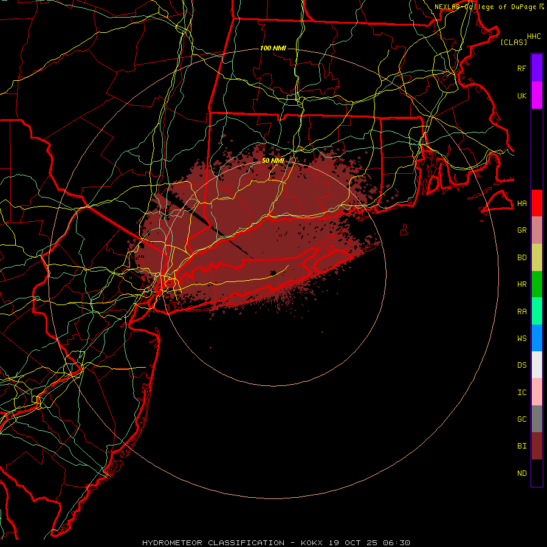Click the "[CLAS]" units label
Viewport: 547px width, 547px height.
(x=514, y=42)
